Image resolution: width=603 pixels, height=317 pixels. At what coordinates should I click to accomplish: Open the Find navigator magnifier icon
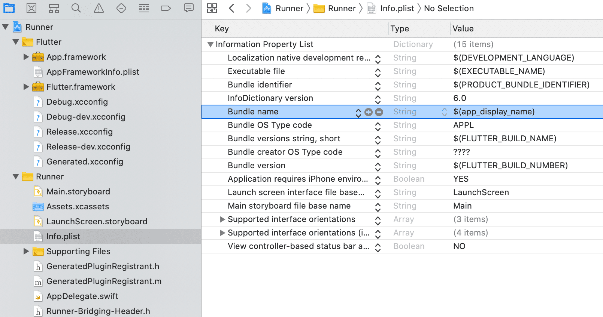coord(76,8)
